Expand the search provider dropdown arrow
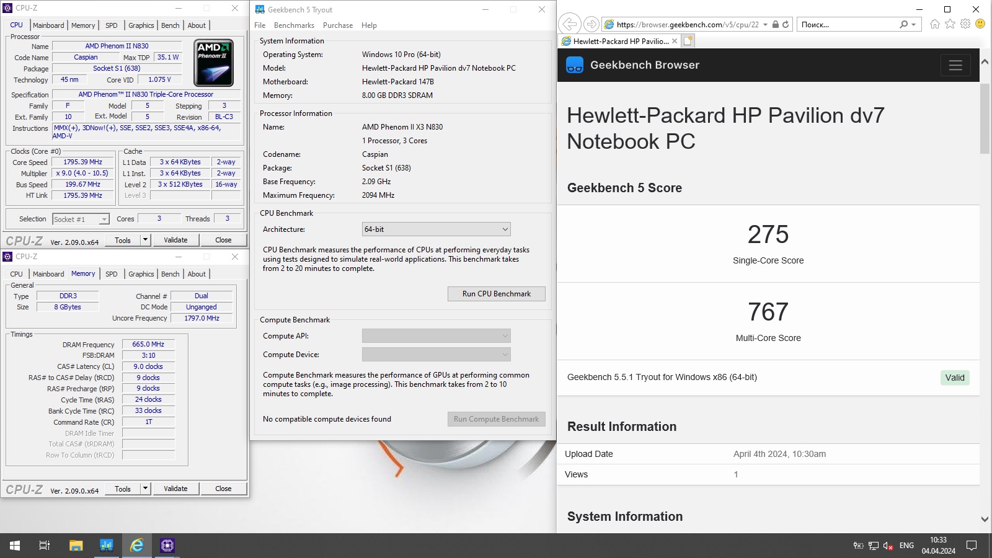This screenshot has height=558, width=992. click(x=913, y=24)
